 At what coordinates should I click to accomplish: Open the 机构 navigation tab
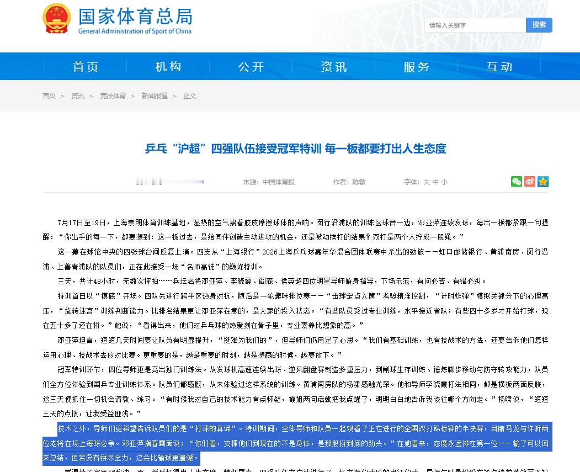point(168,67)
